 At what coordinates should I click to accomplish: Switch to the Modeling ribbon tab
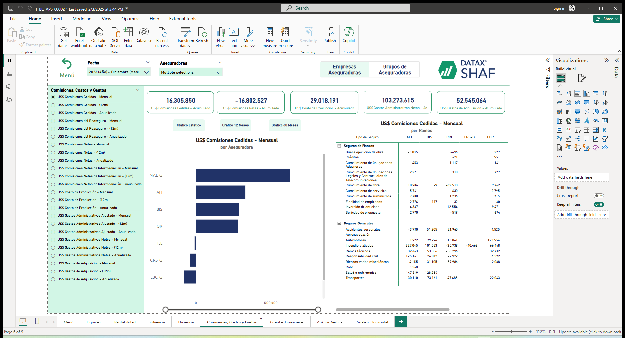(82, 19)
